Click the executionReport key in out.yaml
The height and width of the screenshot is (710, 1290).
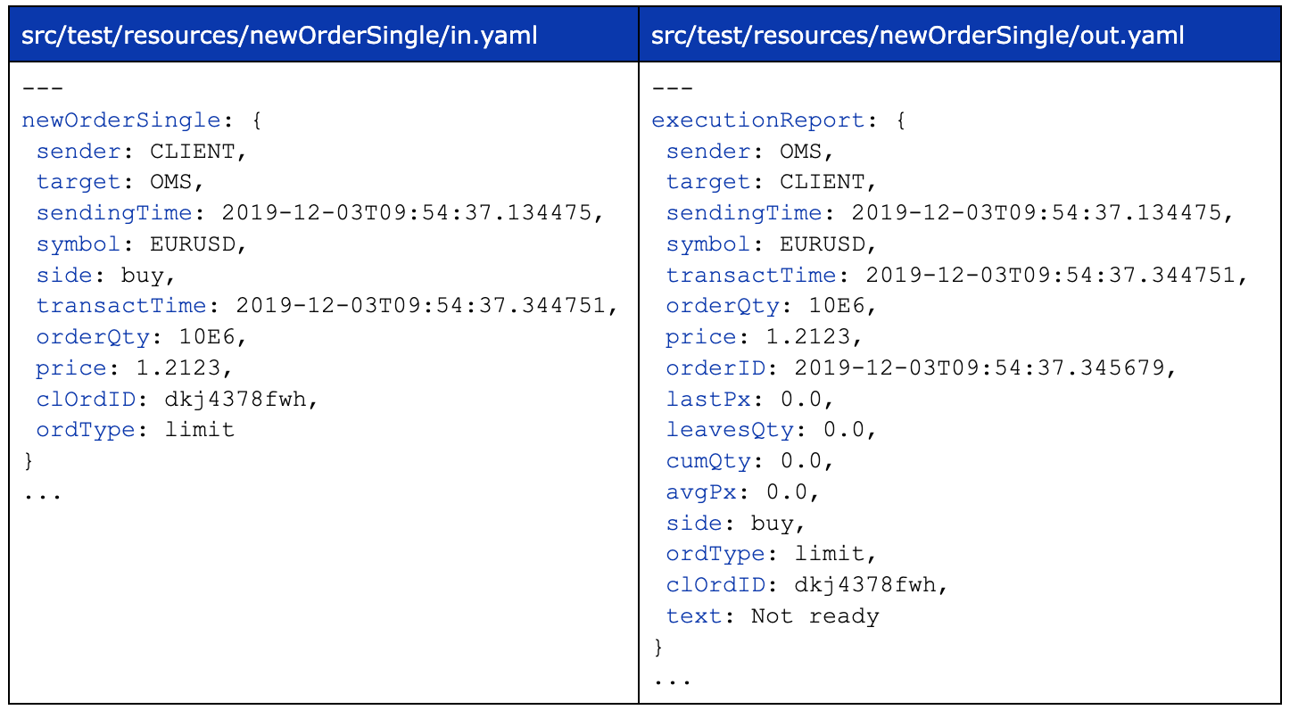[x=757, y=120]
